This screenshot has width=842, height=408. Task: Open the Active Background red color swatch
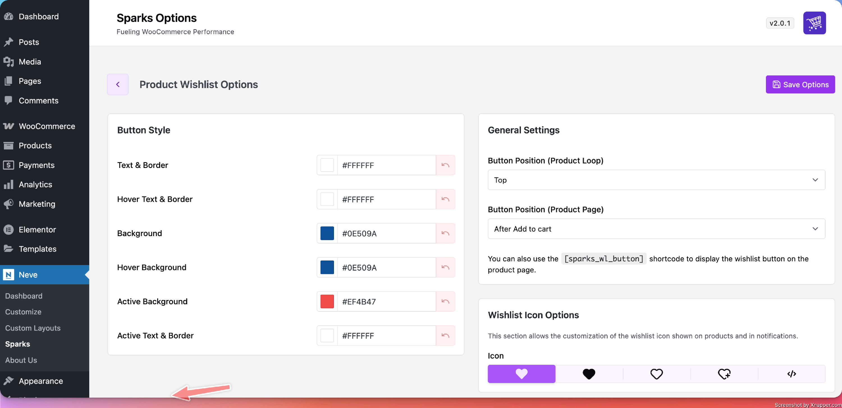[x=327, y=301]
